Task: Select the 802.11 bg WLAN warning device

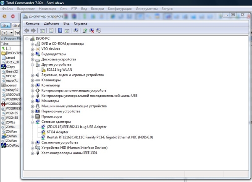Action: pyautogui.click(x=60, y=70)
